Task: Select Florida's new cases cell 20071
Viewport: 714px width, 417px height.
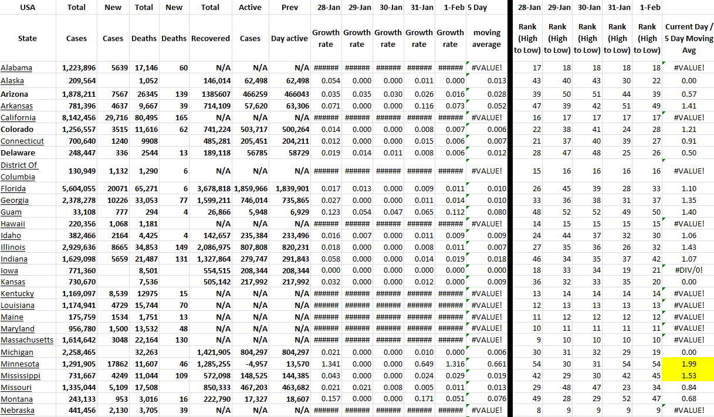Action: [113, 188]
